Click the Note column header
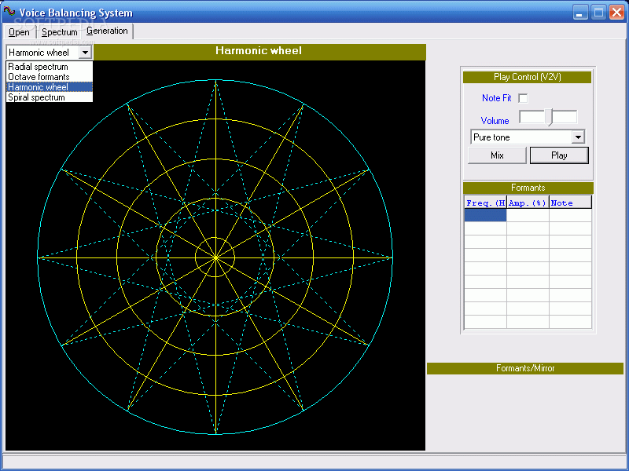The height and width of the screenshot is (471, 629). point(570,203)
